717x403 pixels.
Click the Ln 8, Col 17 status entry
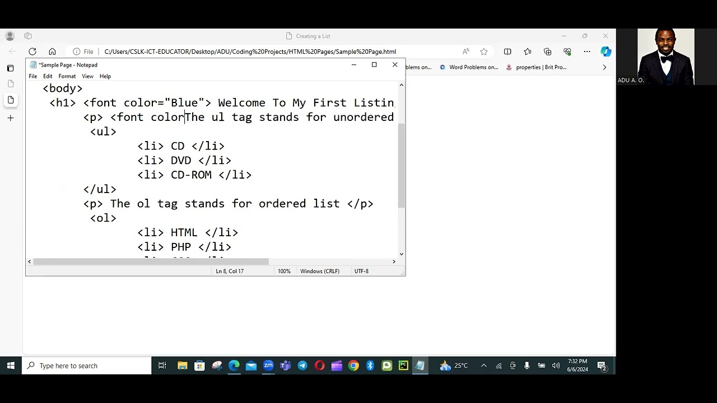point(230,271)
